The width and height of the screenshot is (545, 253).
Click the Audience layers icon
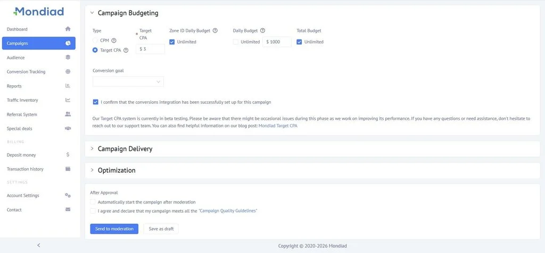pyautogui.click(x=68, y=58)
